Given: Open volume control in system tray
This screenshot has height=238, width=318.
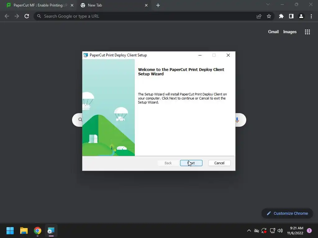Looking at the screenshot, I should [280, 231].
